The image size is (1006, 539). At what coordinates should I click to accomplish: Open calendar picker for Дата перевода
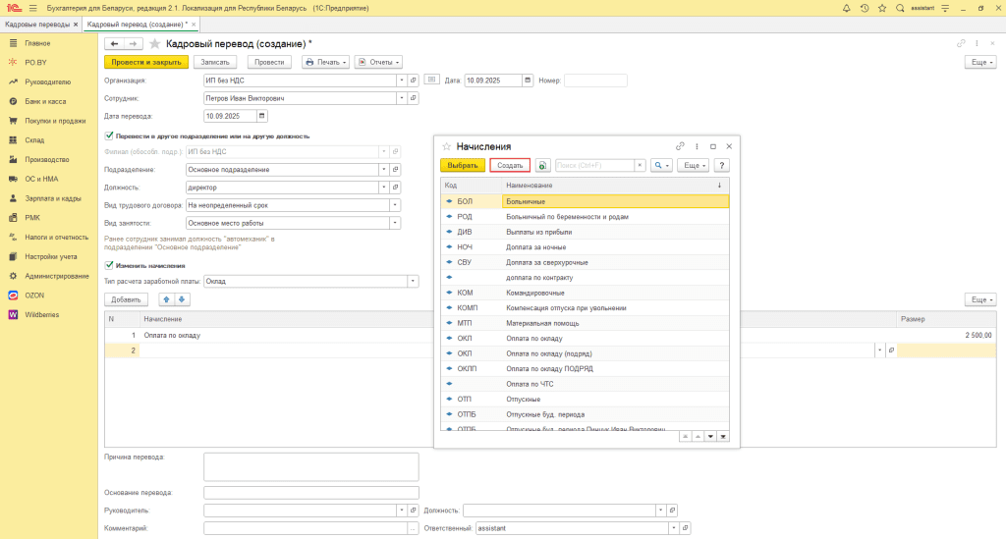coord(261,116)
